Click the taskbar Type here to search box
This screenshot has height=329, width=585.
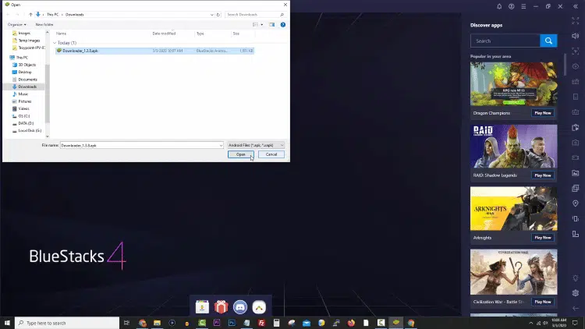(67, 323)
